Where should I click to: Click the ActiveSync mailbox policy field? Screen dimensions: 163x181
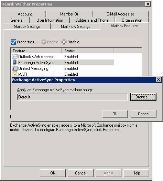(x=72, y=97)
